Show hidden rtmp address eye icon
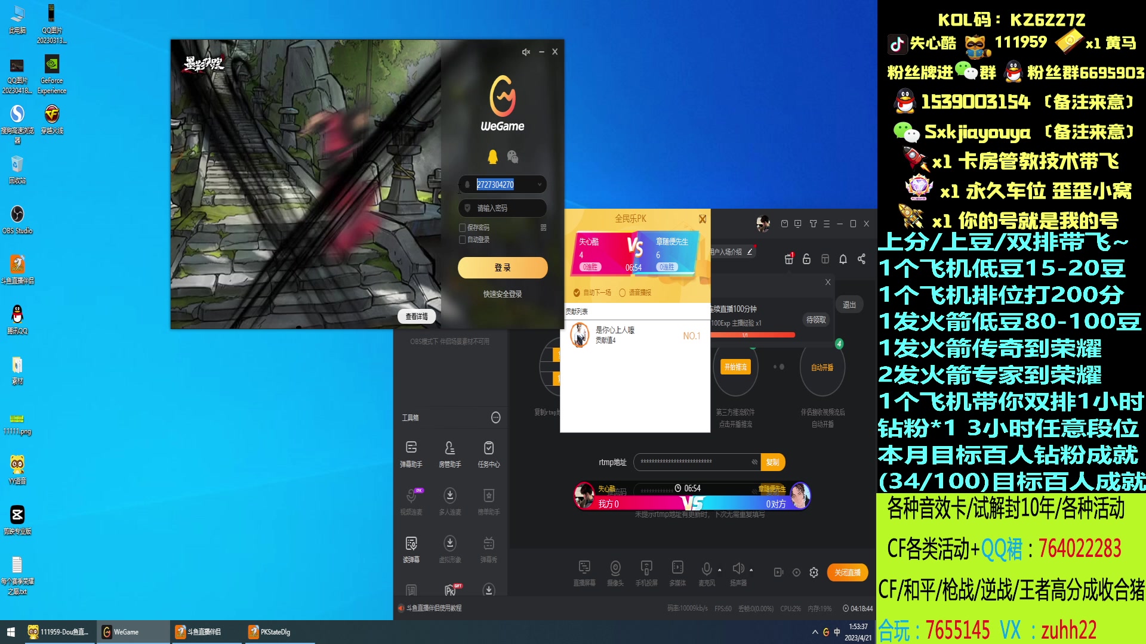 click(x=754, y=462)
